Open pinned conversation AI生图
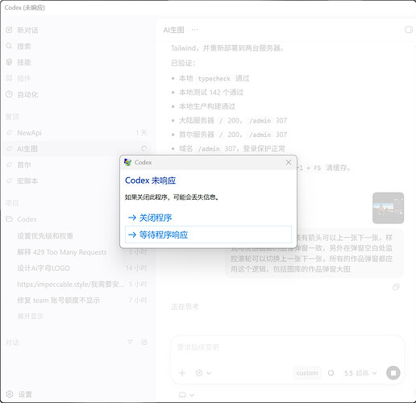This screenshot has width=416, height=403. tap(77, 148)
